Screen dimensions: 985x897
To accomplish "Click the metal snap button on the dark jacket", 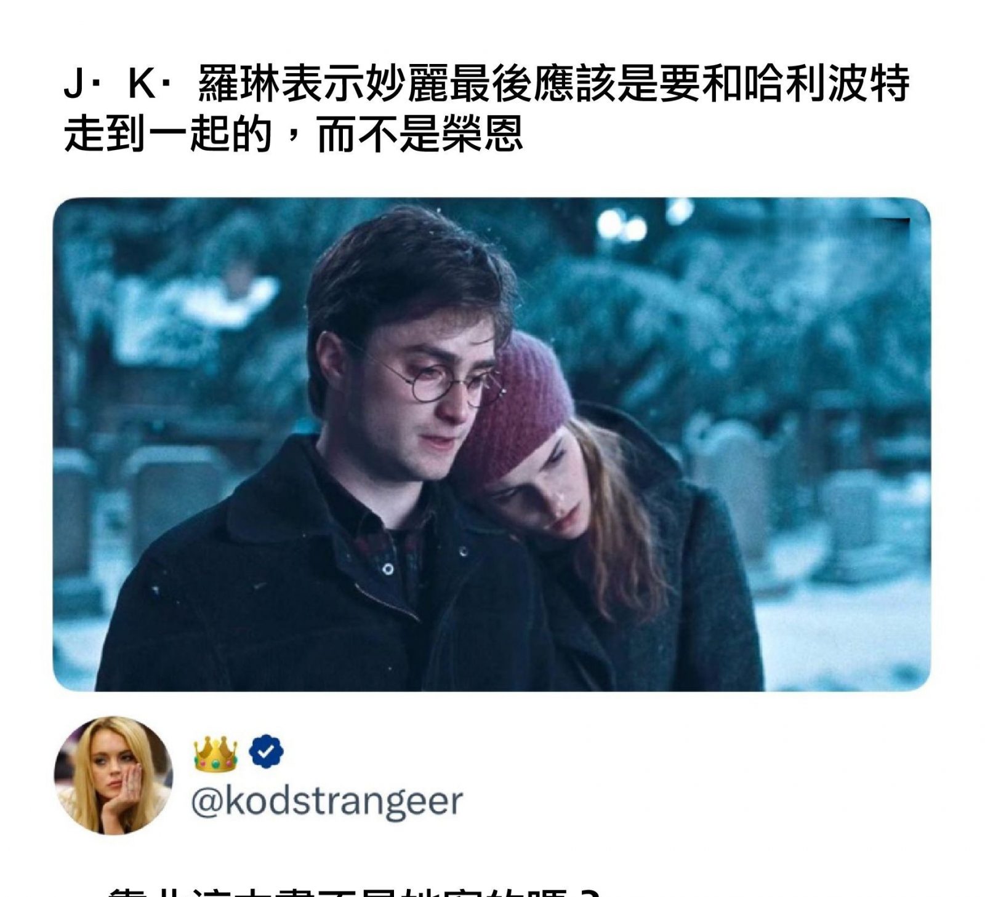I will (388, 569).
